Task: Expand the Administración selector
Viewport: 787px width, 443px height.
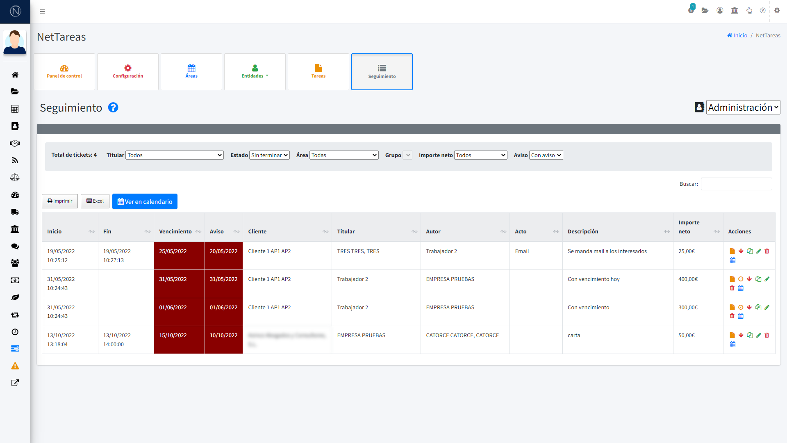Action: click(x=743, y=107)
